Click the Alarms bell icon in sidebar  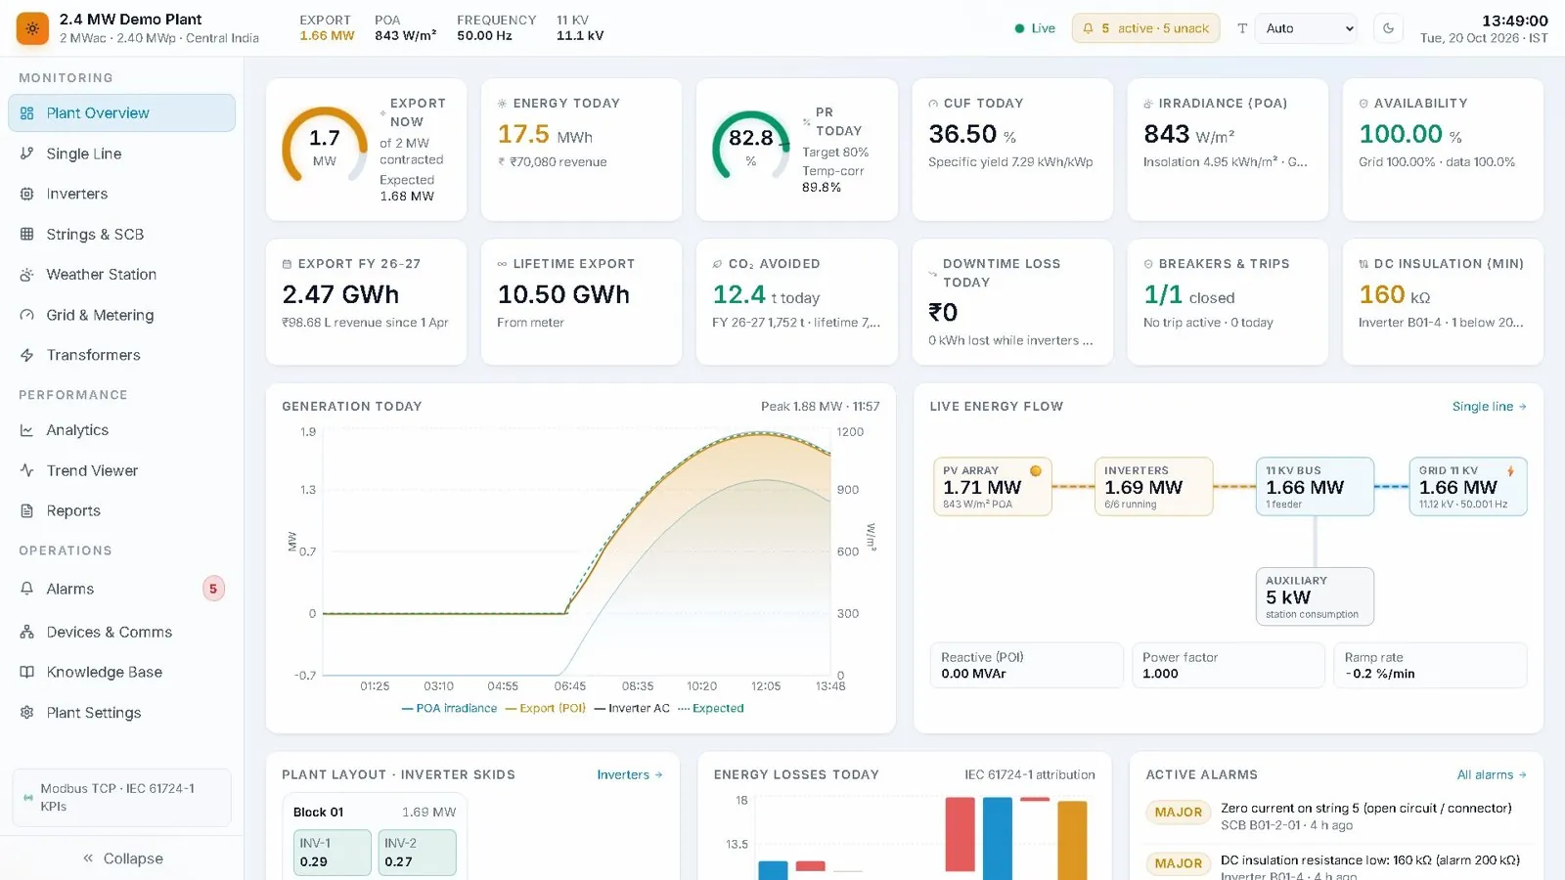click(27, 589)
